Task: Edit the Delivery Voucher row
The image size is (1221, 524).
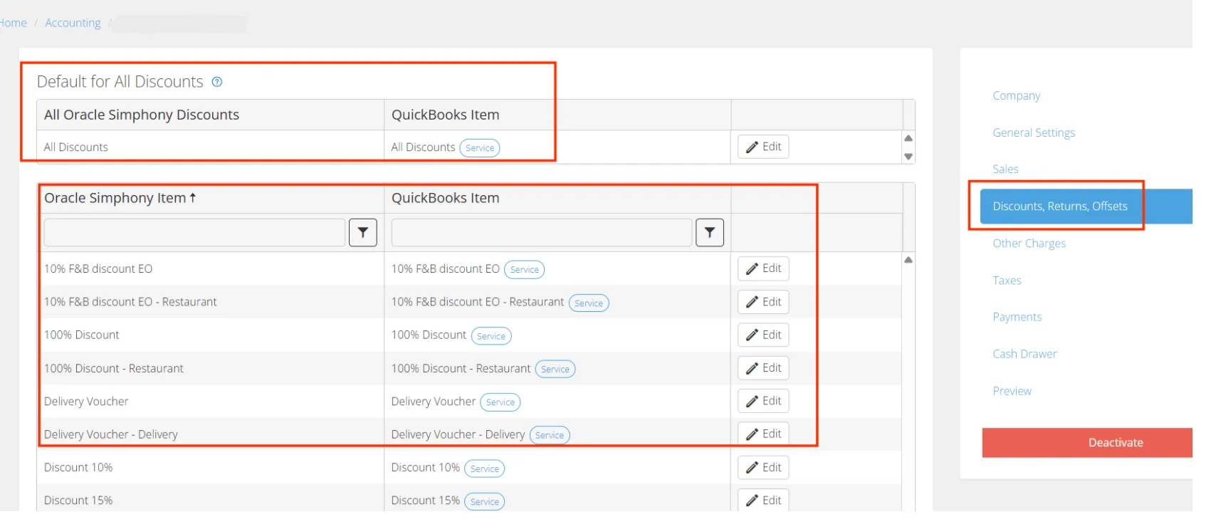Action: (763, 401)
